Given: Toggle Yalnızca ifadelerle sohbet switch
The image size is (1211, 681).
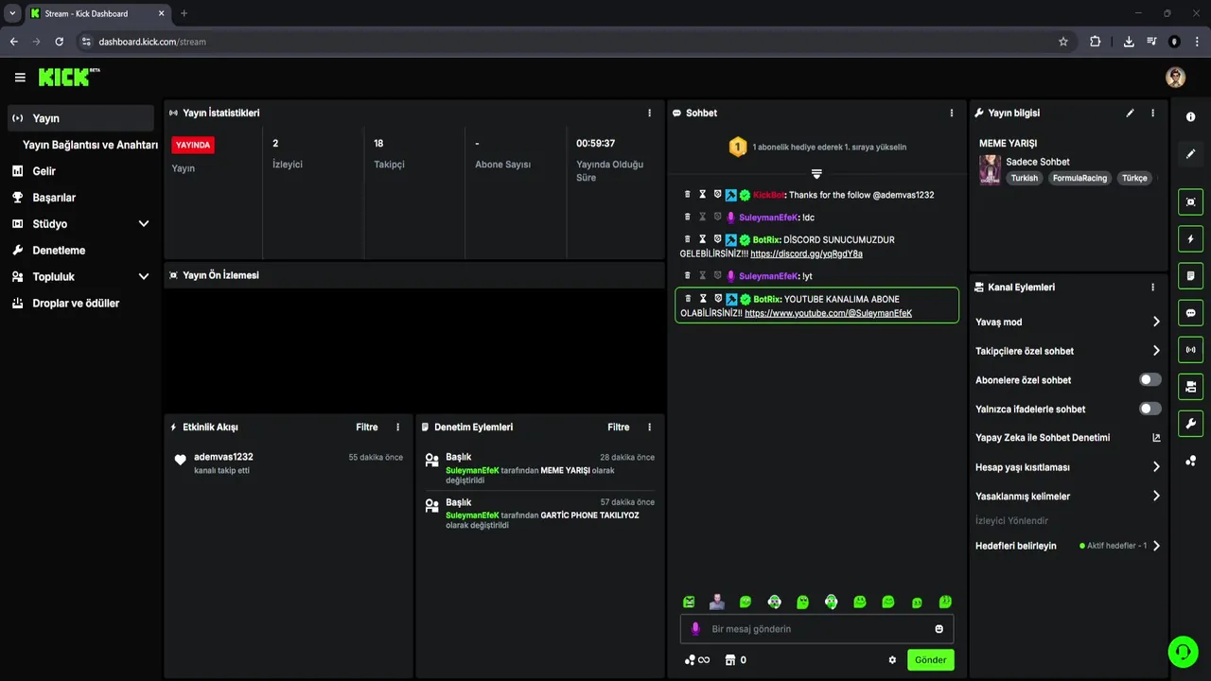Looking at the screenshot, I should coord(1150,409).
